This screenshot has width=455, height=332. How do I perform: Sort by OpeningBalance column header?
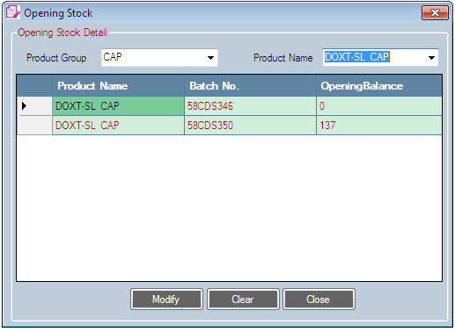tap(379, 86)
